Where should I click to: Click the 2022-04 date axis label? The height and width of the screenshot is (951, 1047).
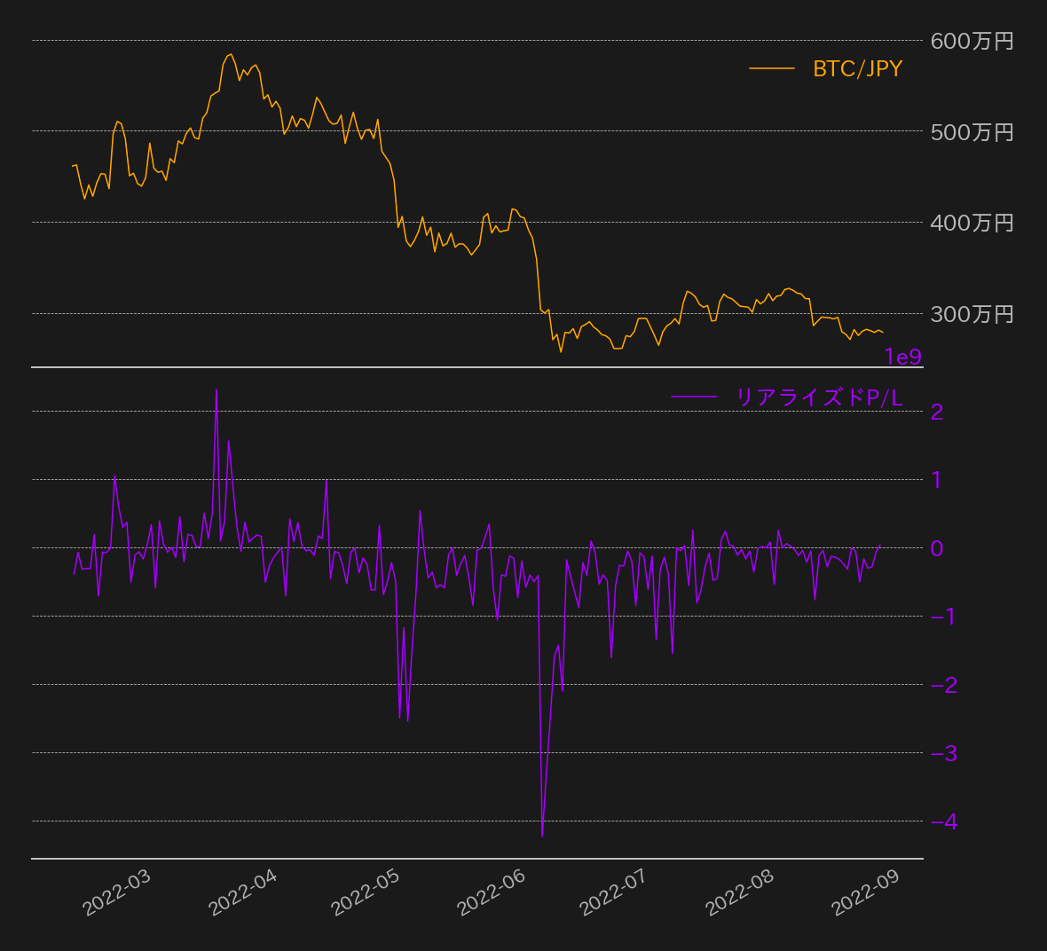[243, 892]
